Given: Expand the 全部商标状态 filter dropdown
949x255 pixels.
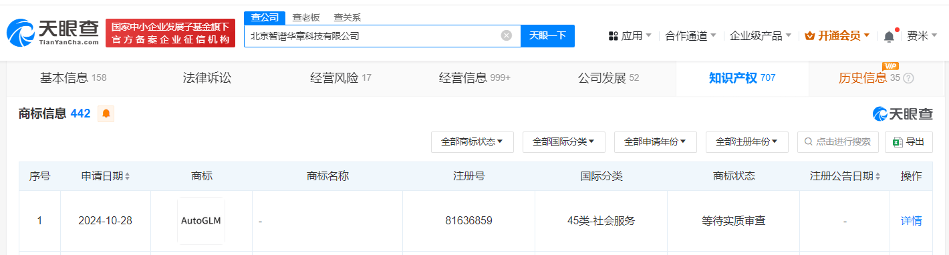Looking at the screenshot, I should click(x=472, y=142).
